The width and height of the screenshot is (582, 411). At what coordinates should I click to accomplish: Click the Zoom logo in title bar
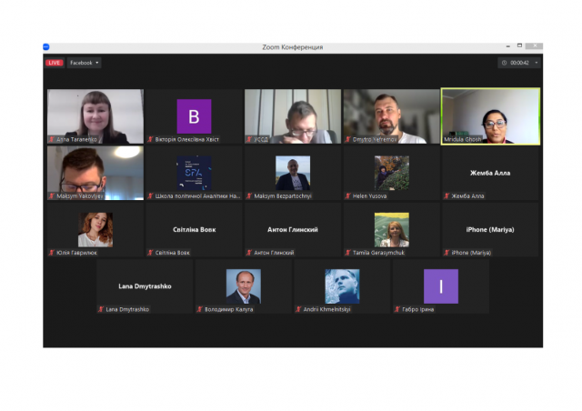[46, 46]
